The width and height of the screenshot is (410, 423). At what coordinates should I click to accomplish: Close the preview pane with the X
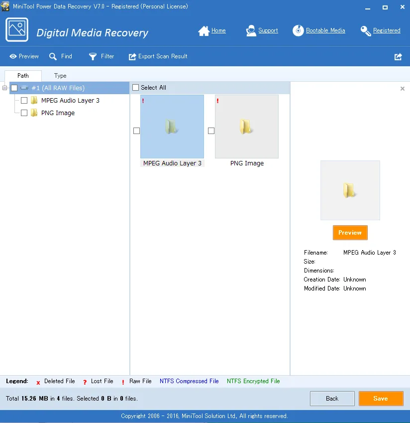(403, 89)
